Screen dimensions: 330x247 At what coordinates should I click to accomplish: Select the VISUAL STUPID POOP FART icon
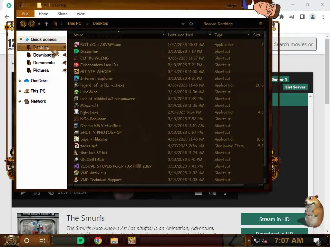click(76, 166)
